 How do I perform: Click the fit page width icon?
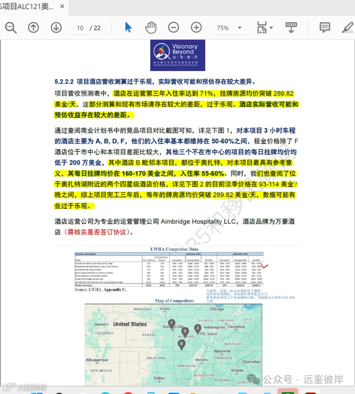pos(262,27)
